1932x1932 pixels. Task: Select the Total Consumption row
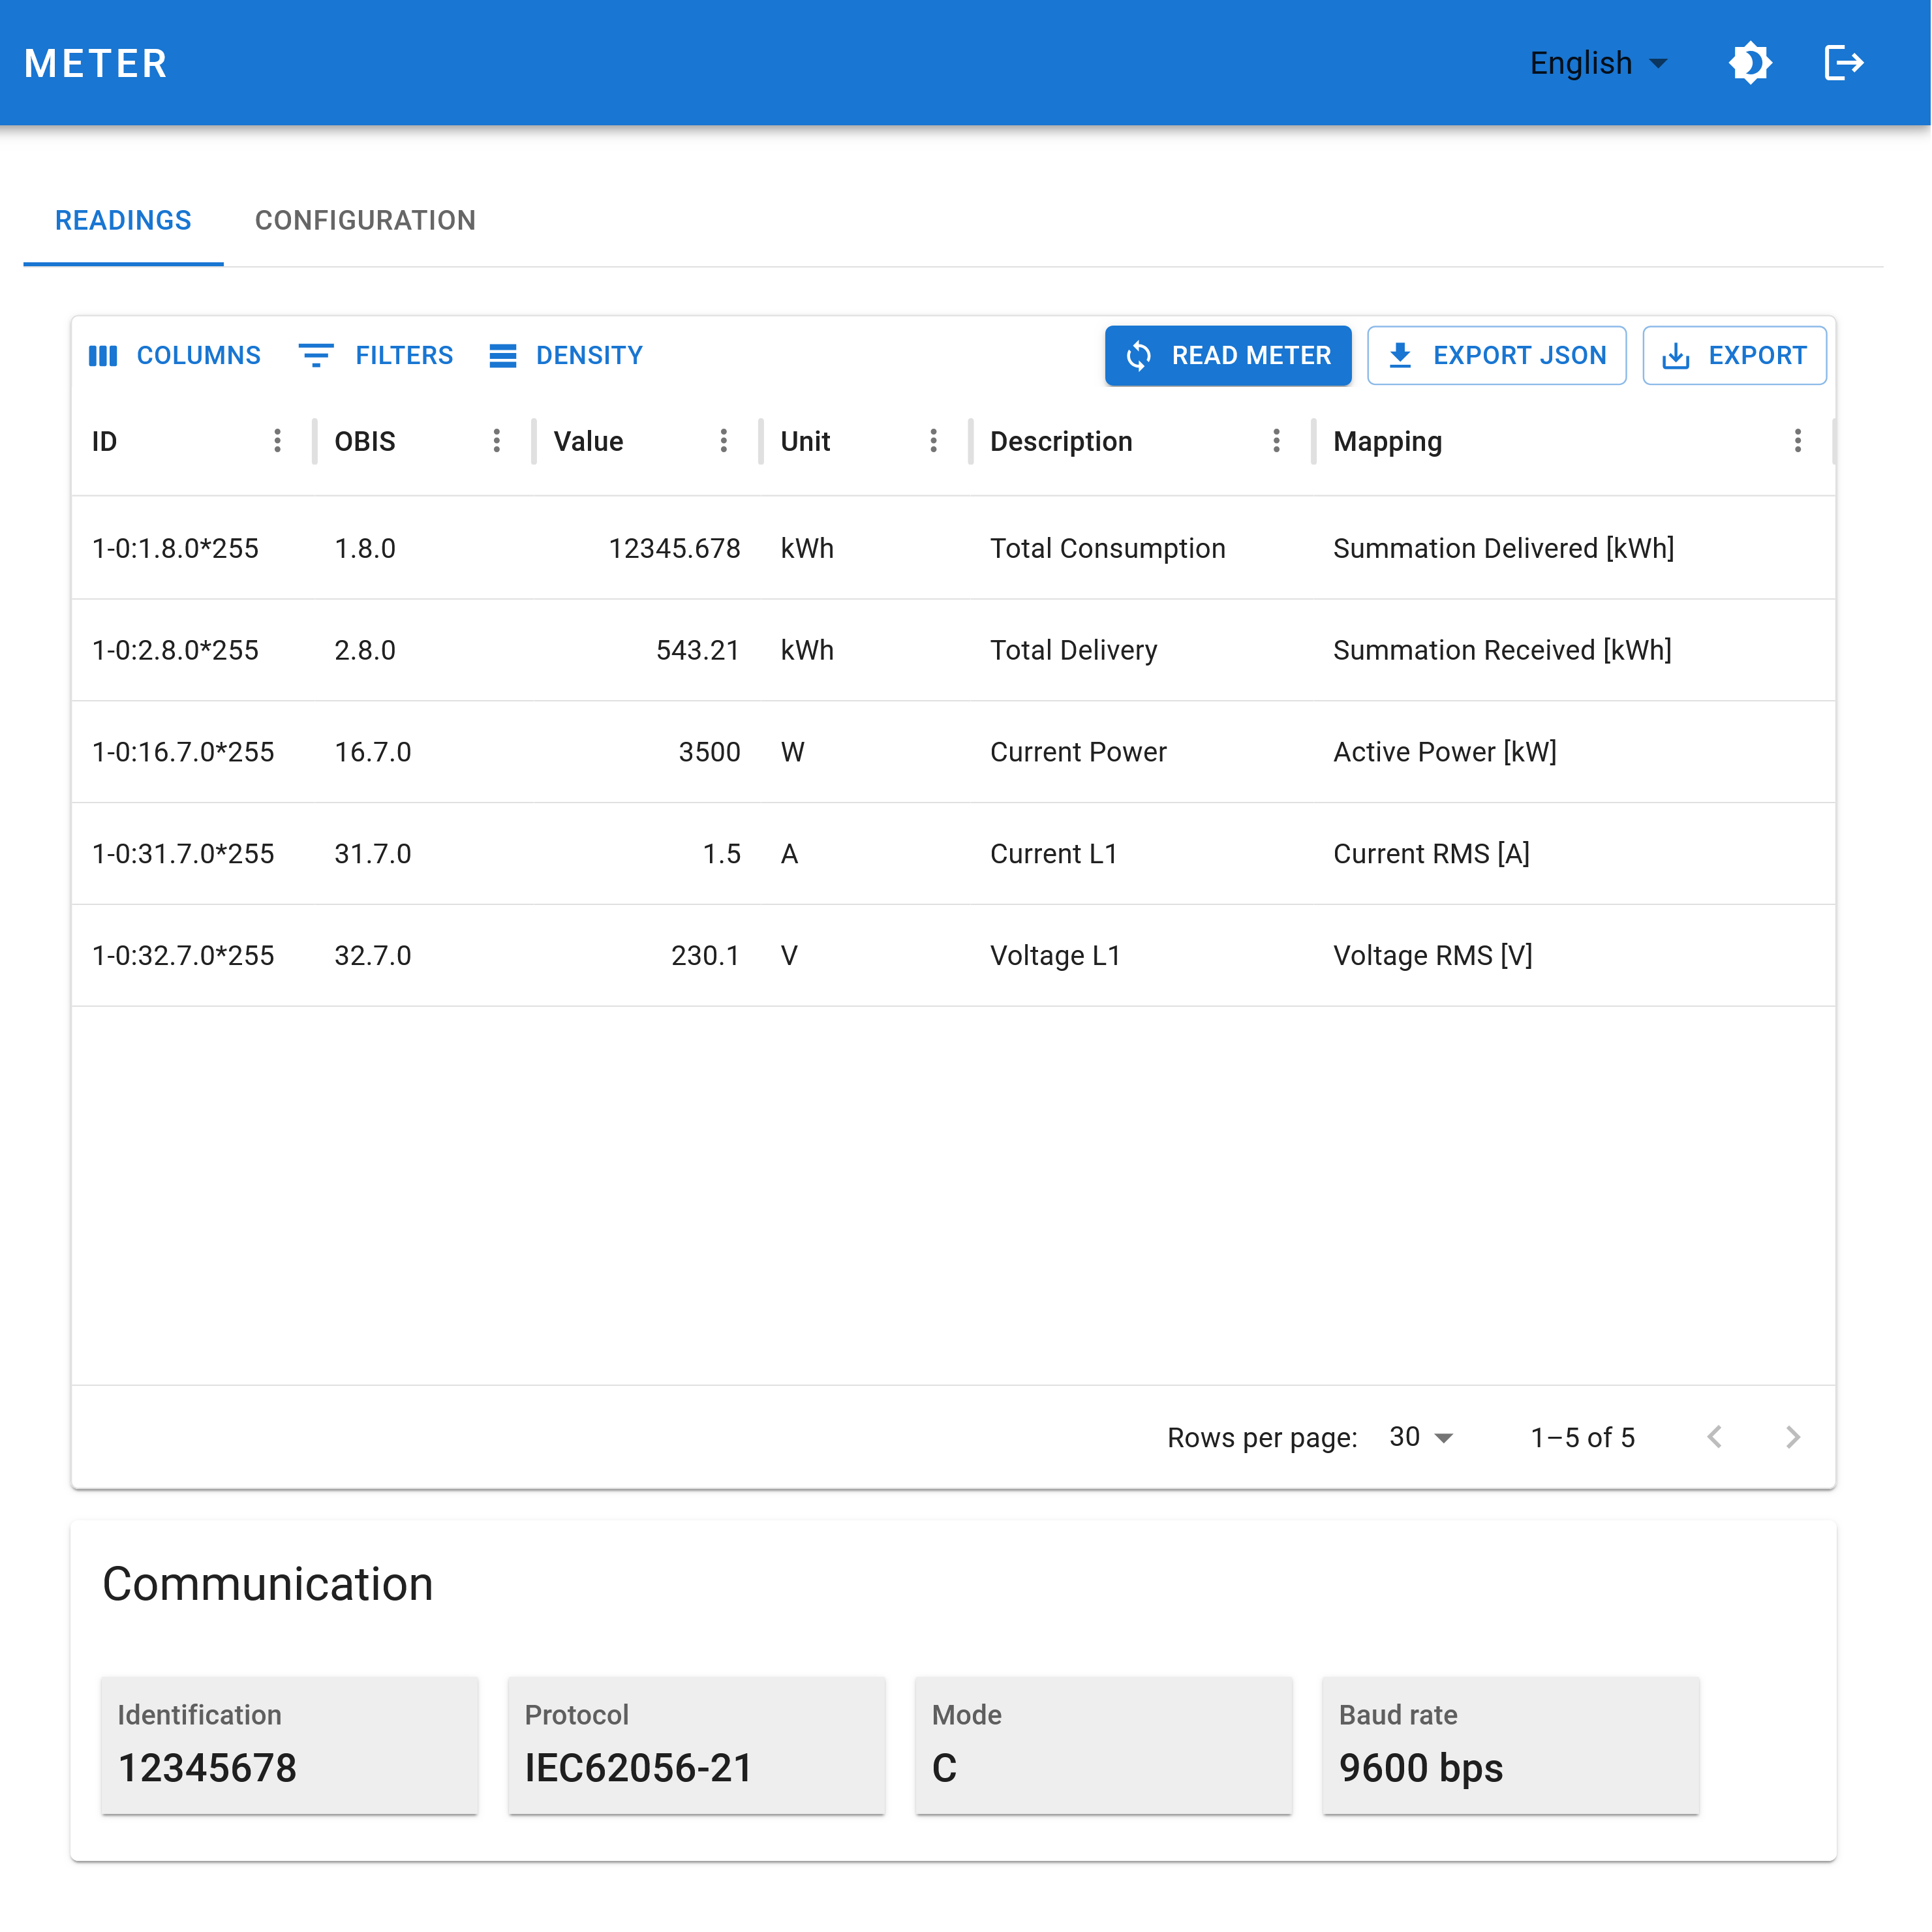(1107, 548)
